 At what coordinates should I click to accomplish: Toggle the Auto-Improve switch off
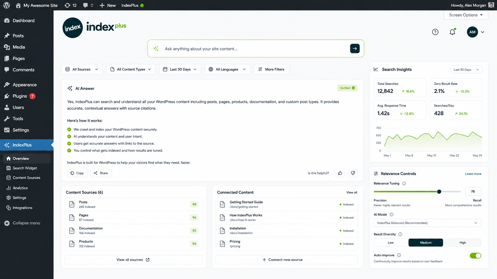point(475,256)
